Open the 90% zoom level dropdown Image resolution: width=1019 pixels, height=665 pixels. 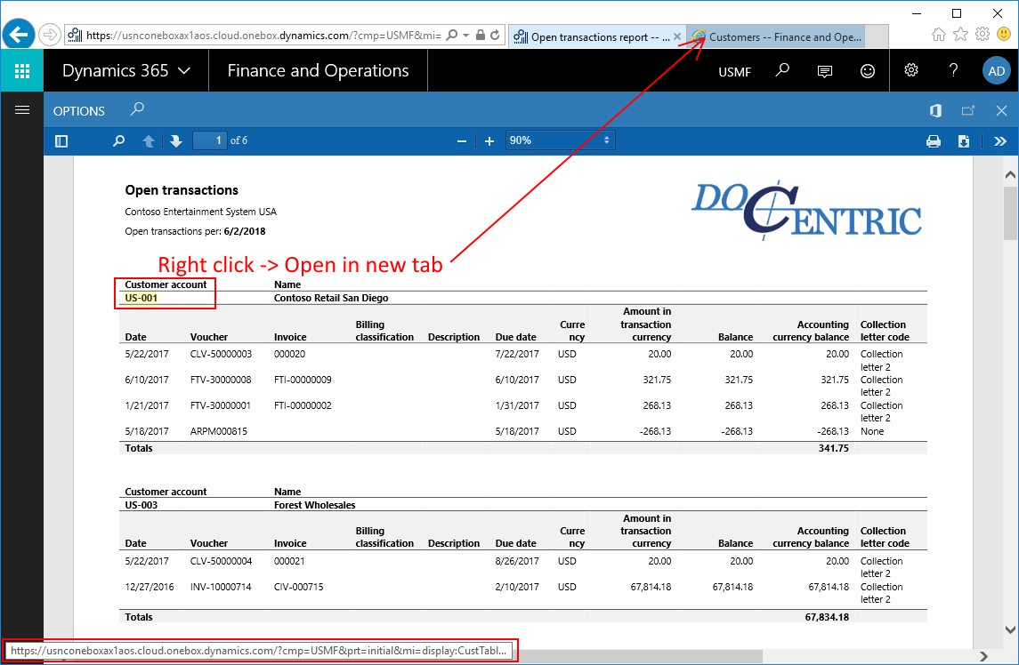[560, 140]
